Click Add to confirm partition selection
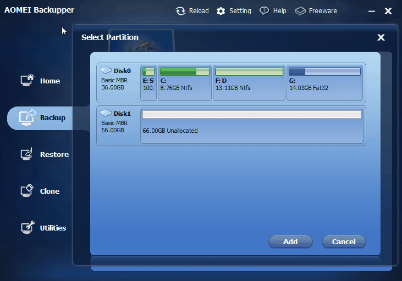402x281 pixels. [290, 241]
